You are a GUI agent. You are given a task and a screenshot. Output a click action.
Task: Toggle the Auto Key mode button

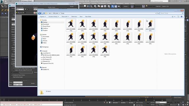coord(152,102)
